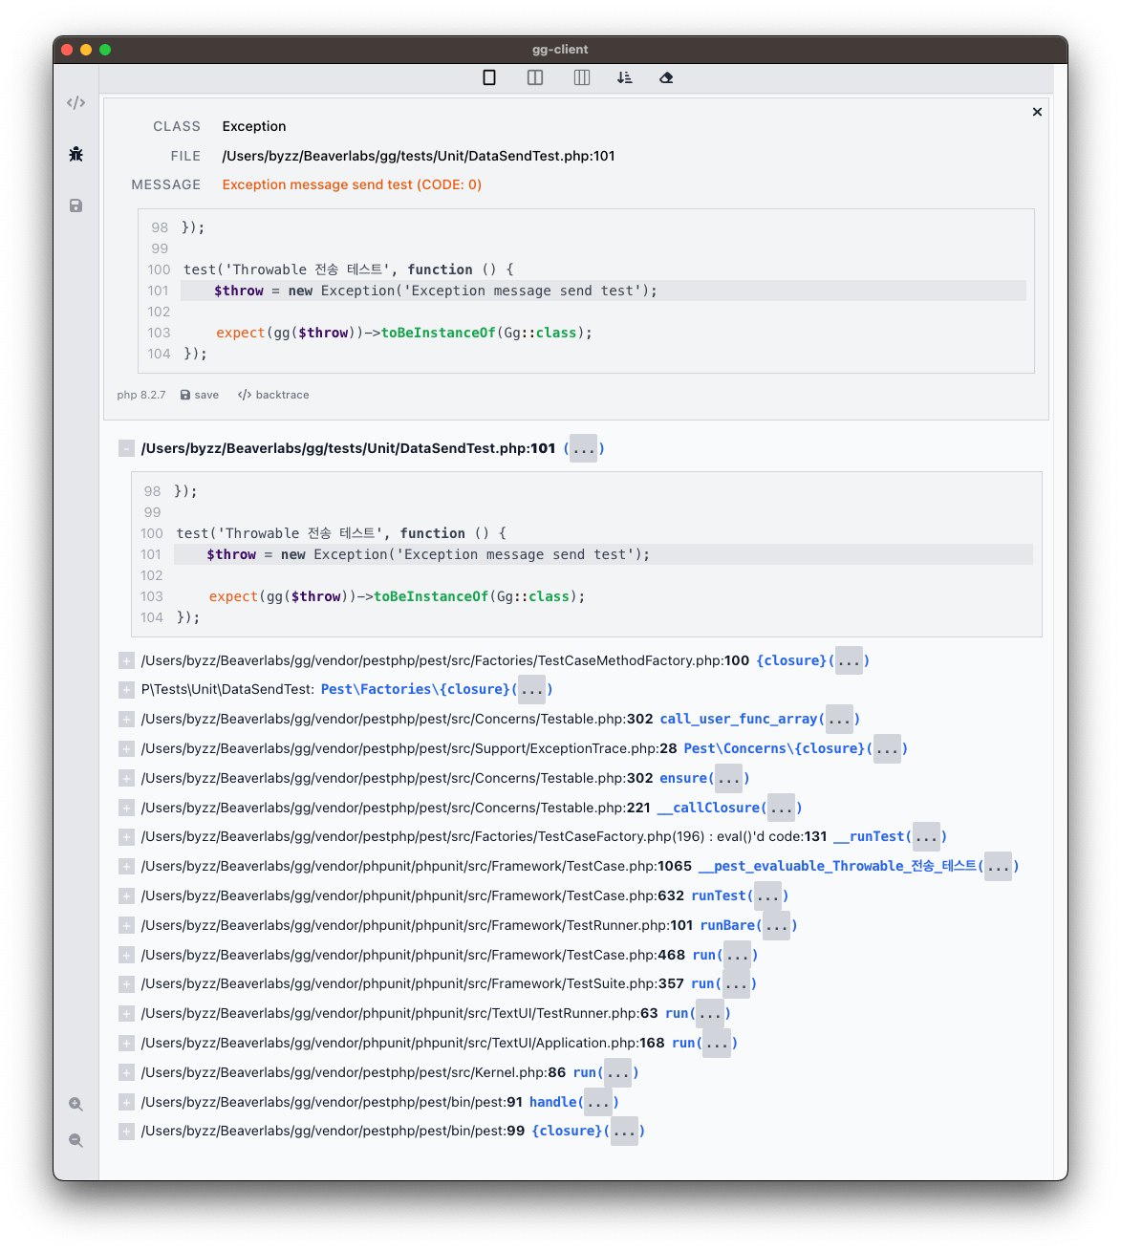Select the three-column layout icon
This screenshot has width=1121, height=1251.
point(582,77)
